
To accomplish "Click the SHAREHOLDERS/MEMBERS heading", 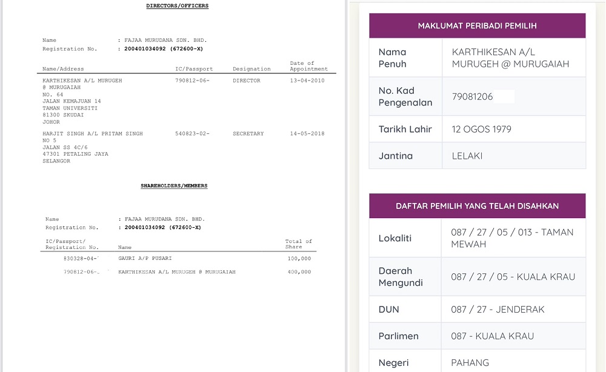I will (x=174, y=186).
